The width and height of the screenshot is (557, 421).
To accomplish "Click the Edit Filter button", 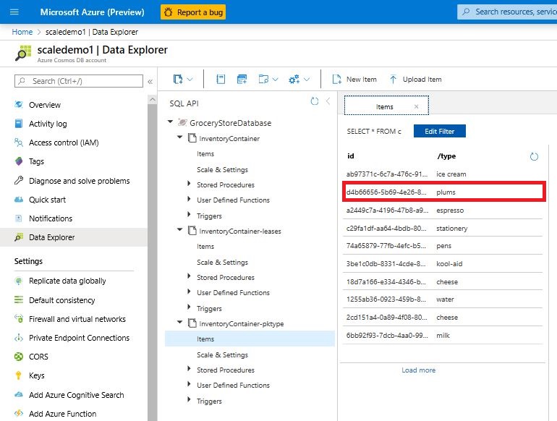I will (x=439, y=131).
